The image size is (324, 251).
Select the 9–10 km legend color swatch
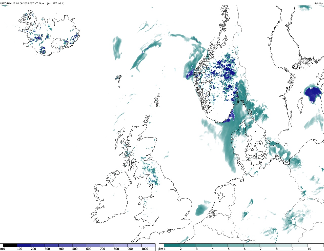click(299, 245)
